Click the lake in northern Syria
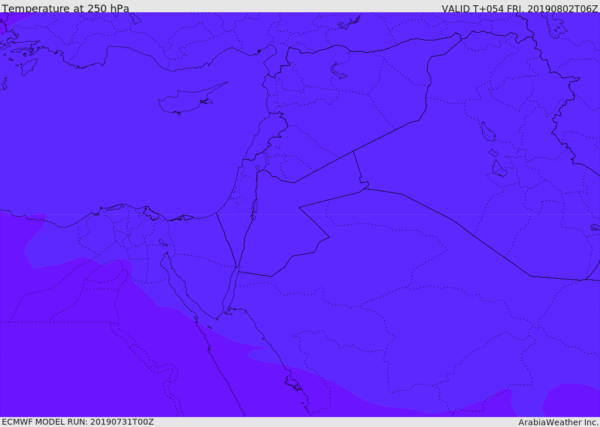The image size is (600, 427). (x=337, y=71)
